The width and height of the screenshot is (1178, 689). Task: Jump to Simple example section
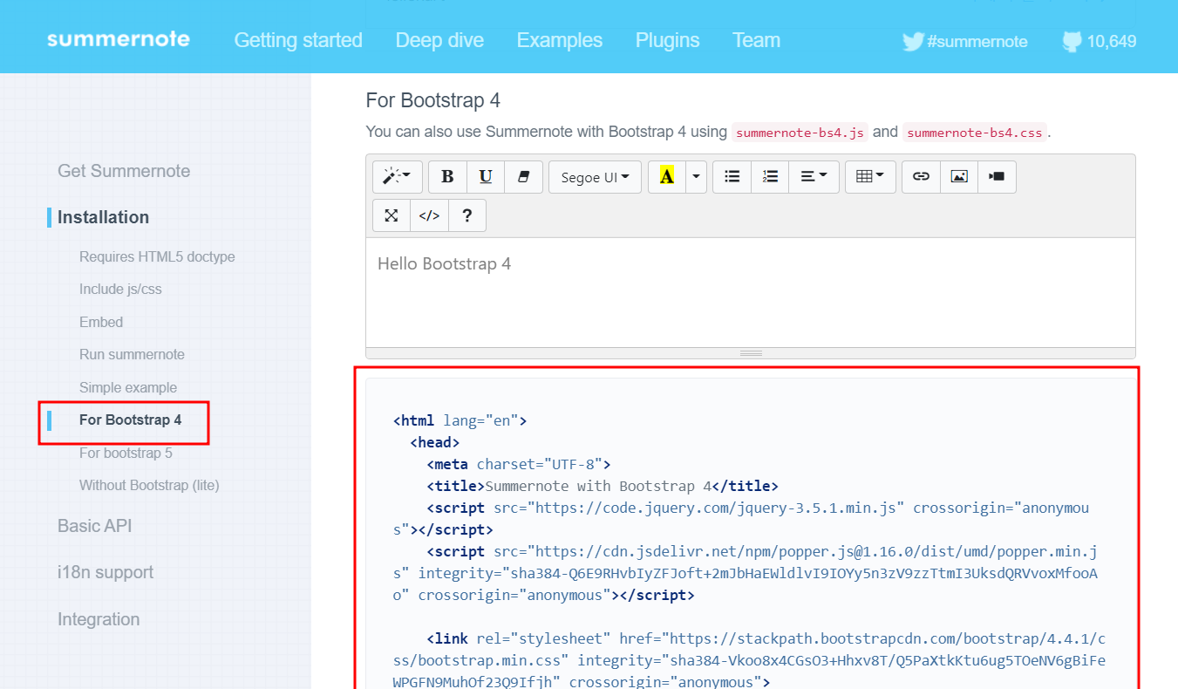[128, 387]
